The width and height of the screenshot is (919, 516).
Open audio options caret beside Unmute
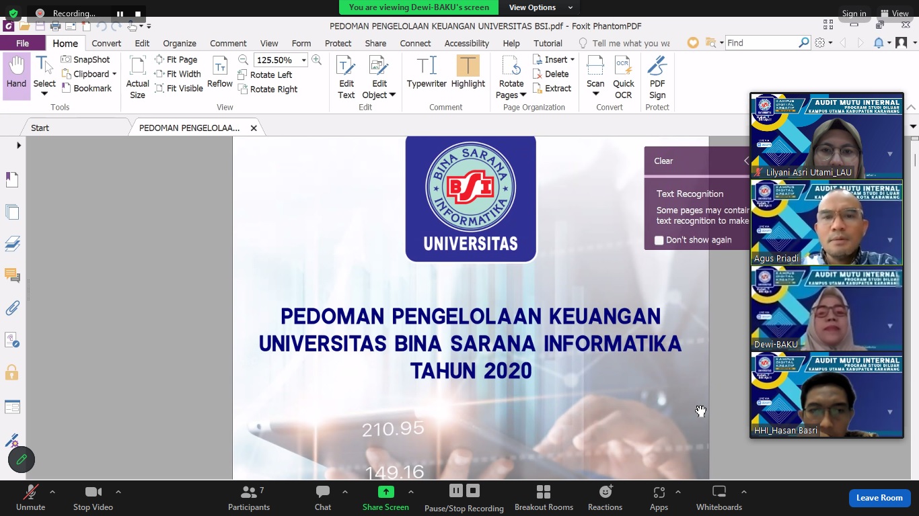pos(52,492)
